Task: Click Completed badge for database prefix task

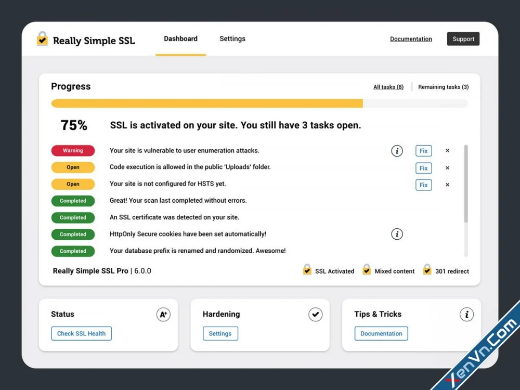Action: [x=73, y=251]
